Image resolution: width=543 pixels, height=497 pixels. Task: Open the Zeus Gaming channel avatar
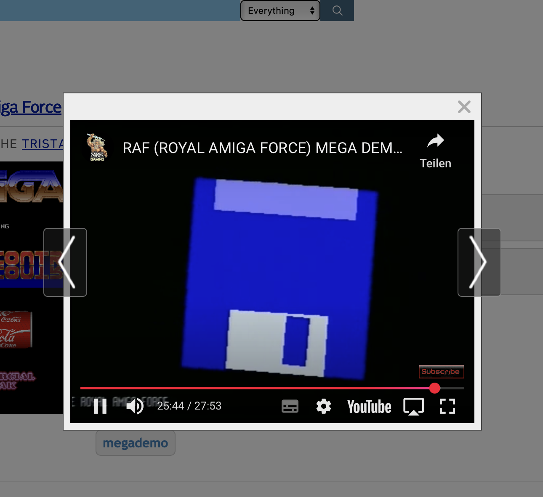click(97, 148)
